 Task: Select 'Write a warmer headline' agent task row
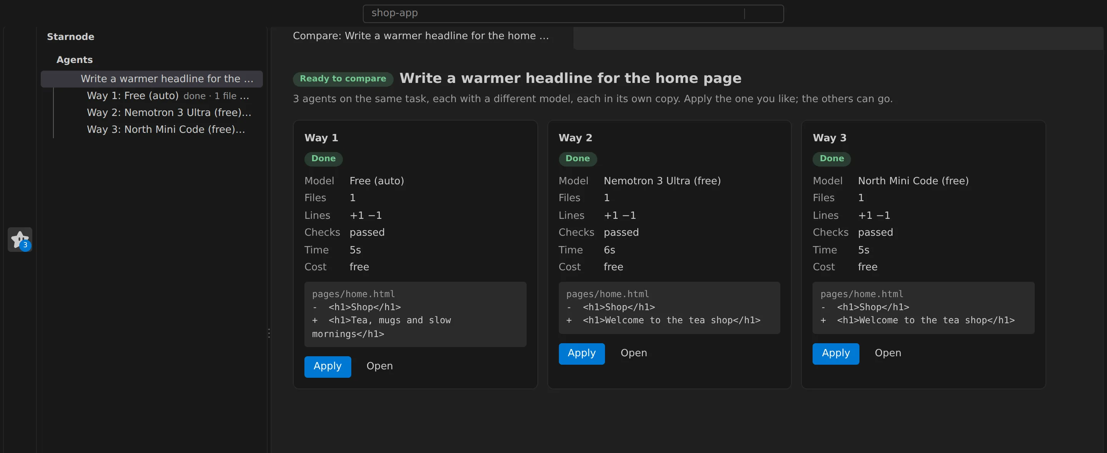[x=152, y=79]
